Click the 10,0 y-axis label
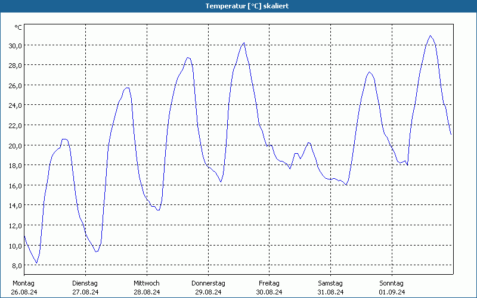This screenshot has height=298, width=477. 16,246
